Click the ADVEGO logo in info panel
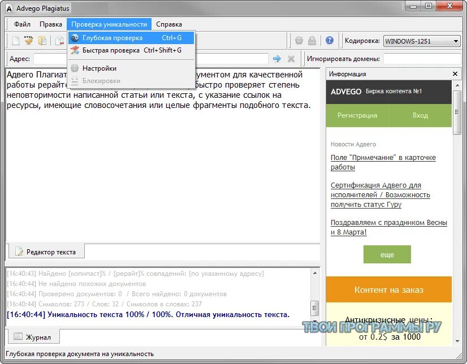Viewport: 467px width, 364px height. [346, 92]
